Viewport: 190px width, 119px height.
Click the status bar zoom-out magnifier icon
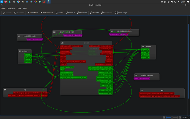[x=164, y=118]
